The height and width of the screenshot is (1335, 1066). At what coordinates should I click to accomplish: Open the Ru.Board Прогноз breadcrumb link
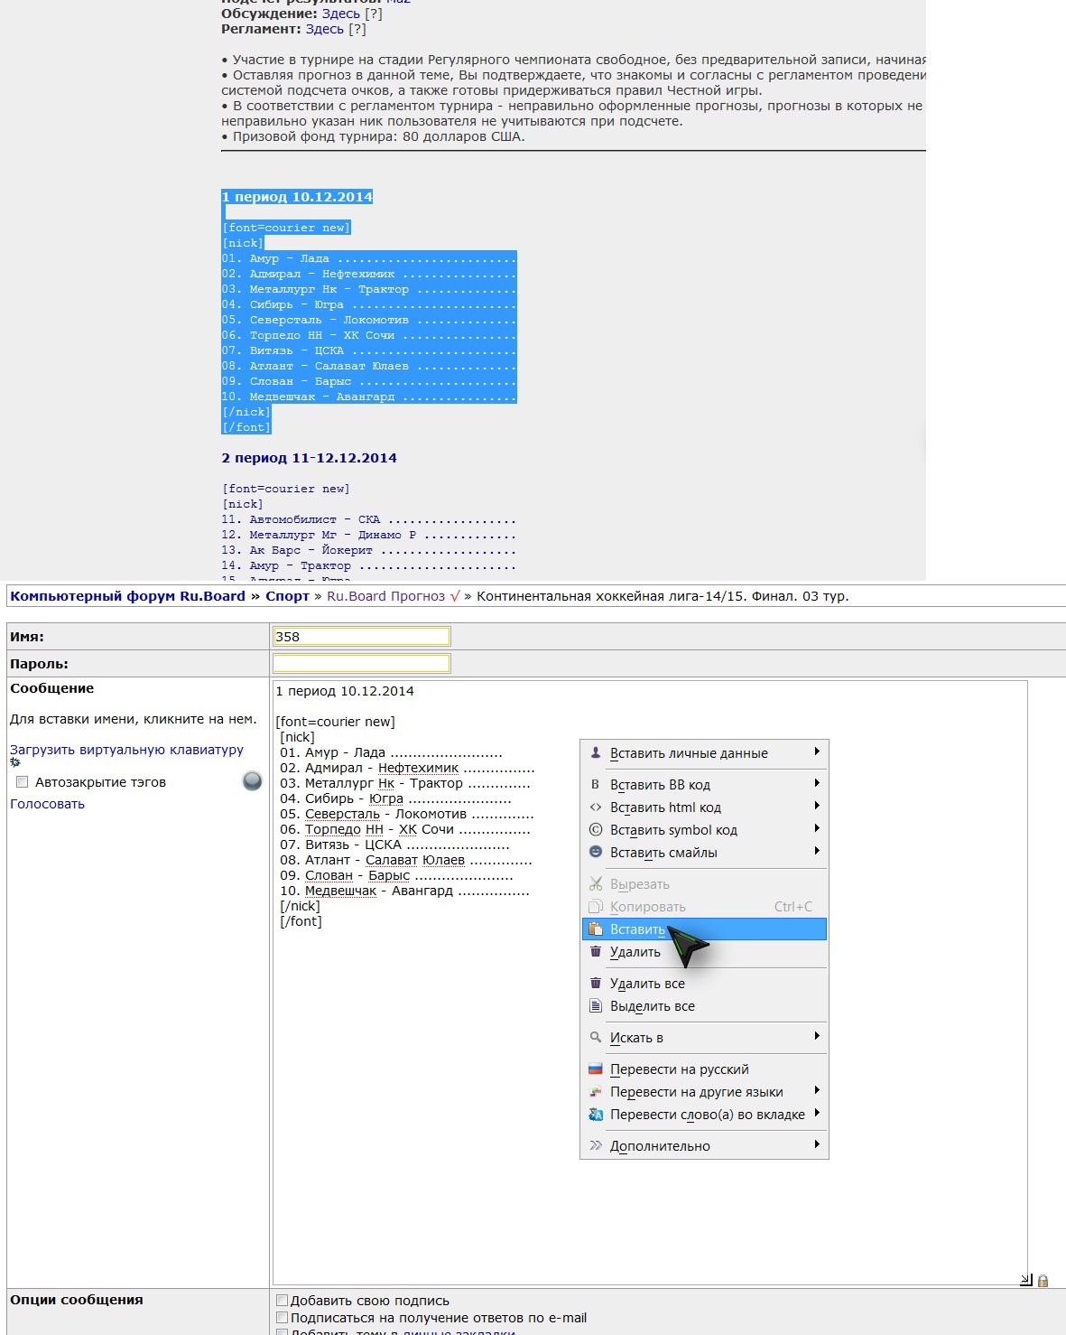pos(385,596)
